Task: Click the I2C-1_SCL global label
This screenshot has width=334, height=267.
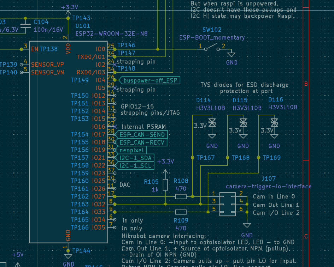Action: [x=136, y=165]
